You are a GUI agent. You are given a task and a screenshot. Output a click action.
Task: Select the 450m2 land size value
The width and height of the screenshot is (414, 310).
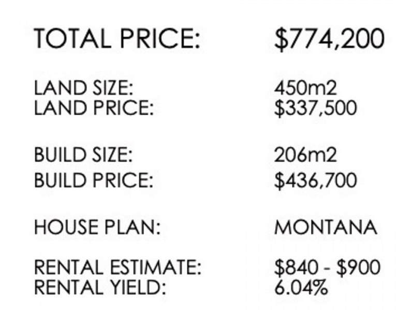coord(305,88)
